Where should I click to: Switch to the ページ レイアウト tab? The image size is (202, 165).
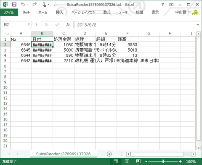click(83, 12)
